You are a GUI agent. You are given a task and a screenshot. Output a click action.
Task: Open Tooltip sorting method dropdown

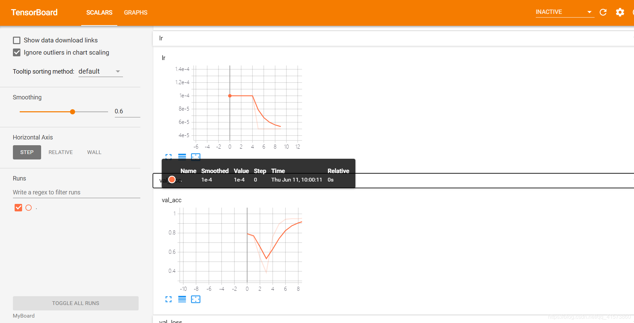[x=100, y=72]
